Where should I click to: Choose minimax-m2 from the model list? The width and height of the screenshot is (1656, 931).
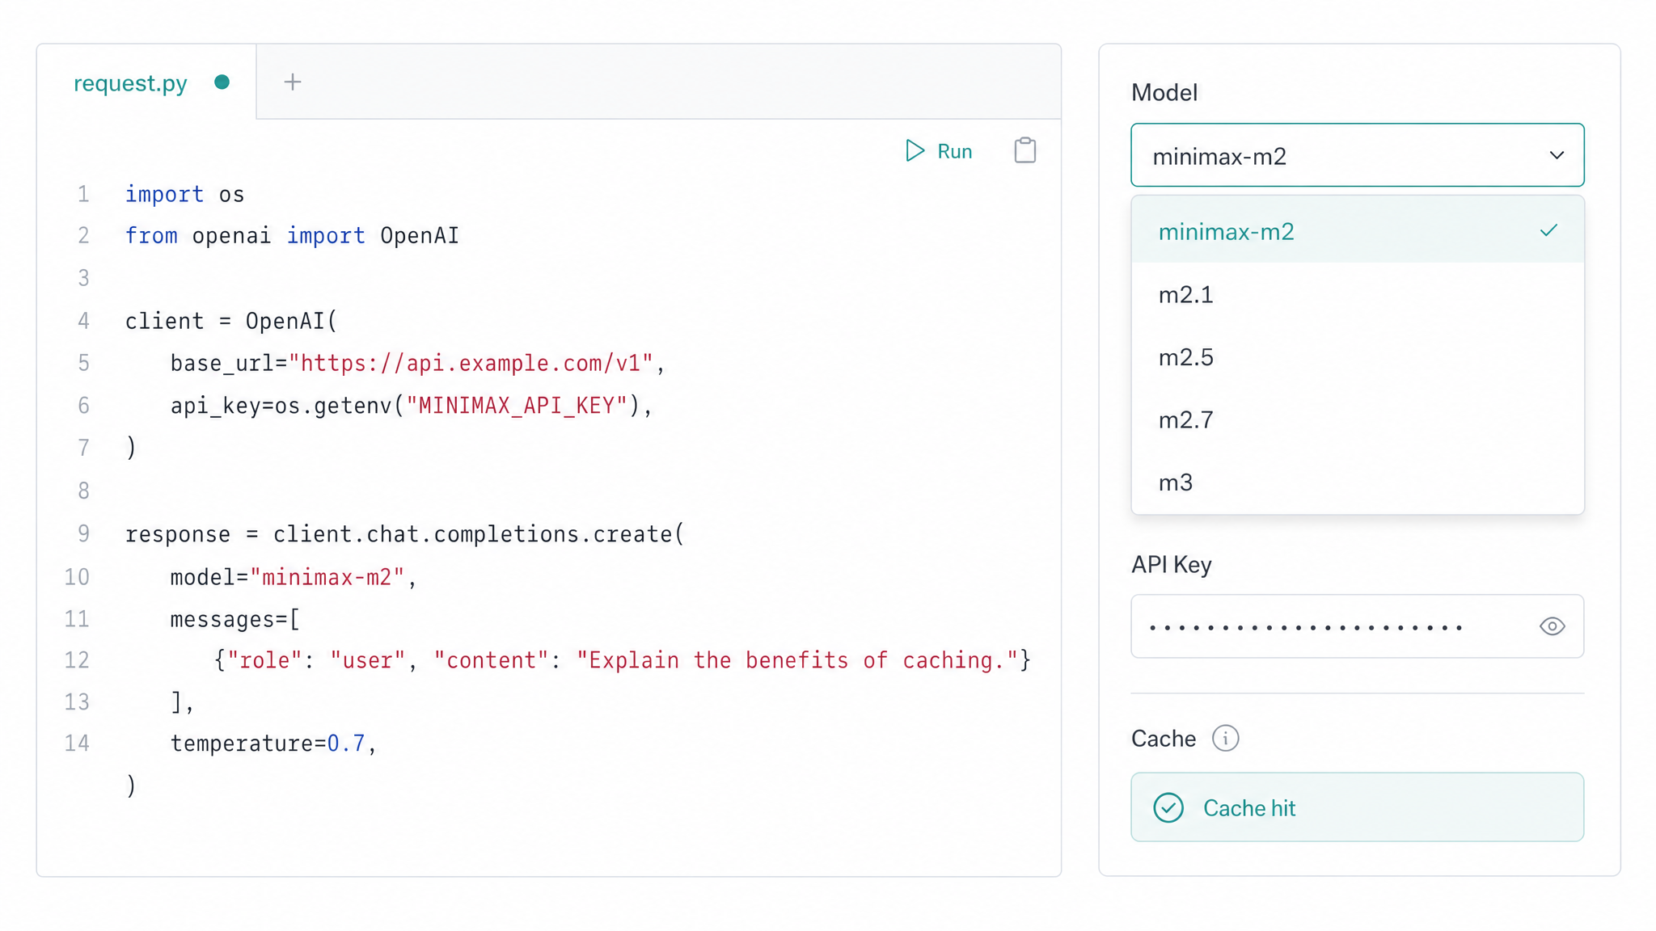point(1357,231)
